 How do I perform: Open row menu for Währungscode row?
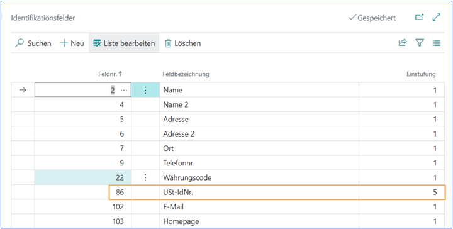click(x=145, y=178)
